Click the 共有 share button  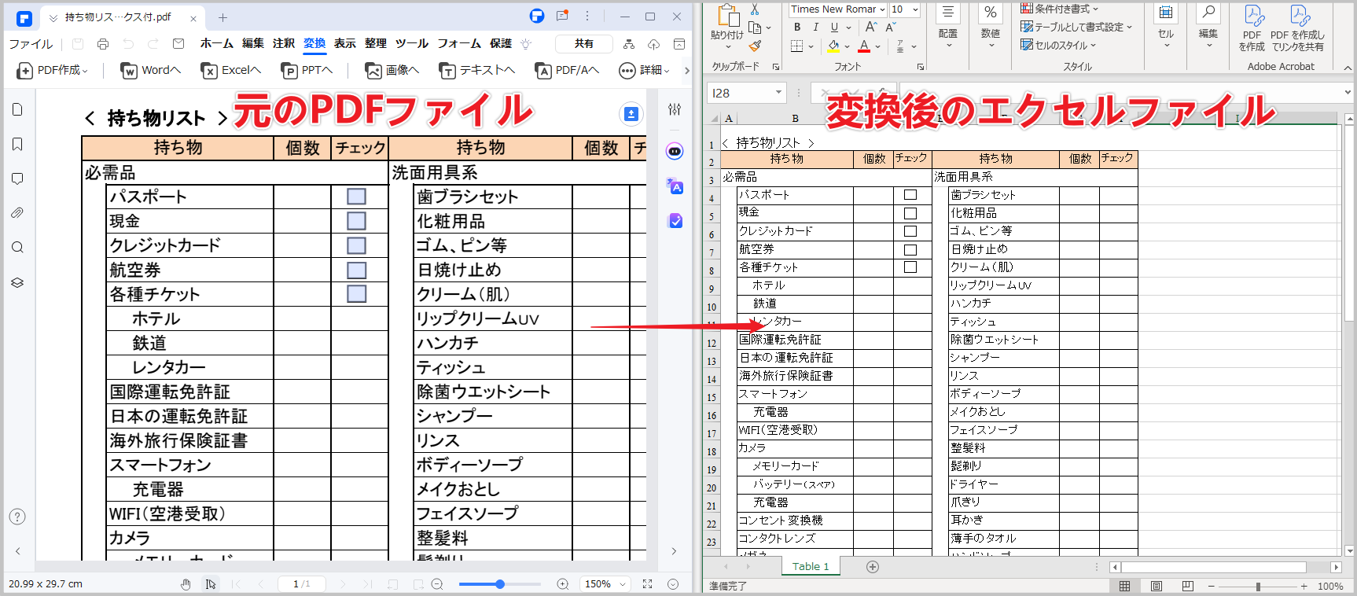click(x=584, y=44)
